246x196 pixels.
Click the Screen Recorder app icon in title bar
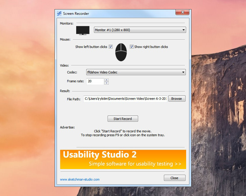[x=59, y=14]
